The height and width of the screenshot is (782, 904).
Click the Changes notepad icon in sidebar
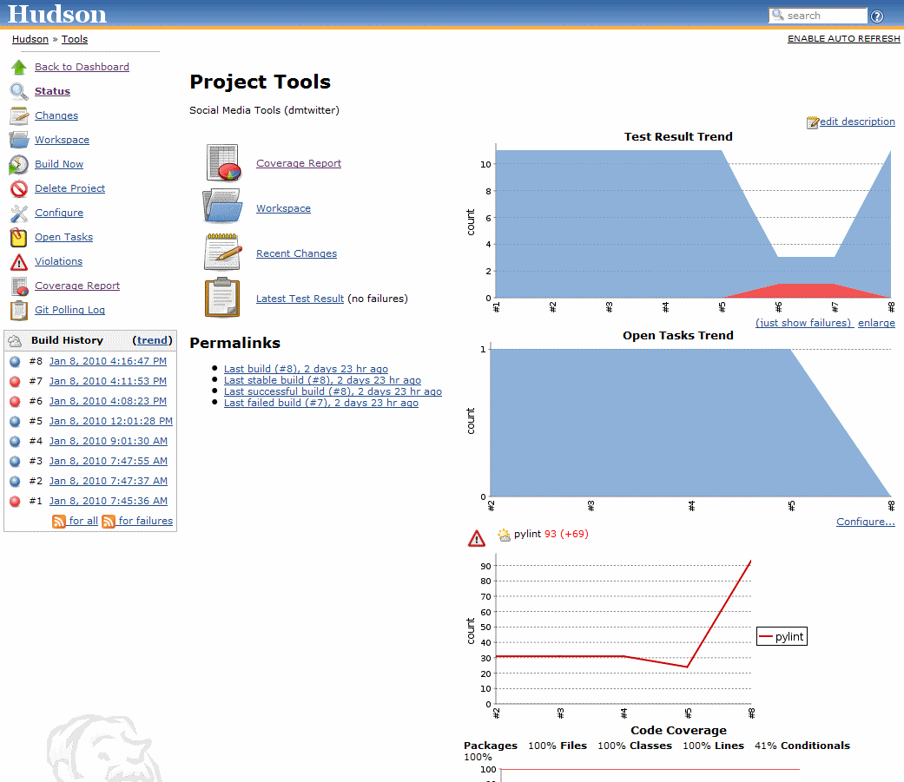point(19,115)
